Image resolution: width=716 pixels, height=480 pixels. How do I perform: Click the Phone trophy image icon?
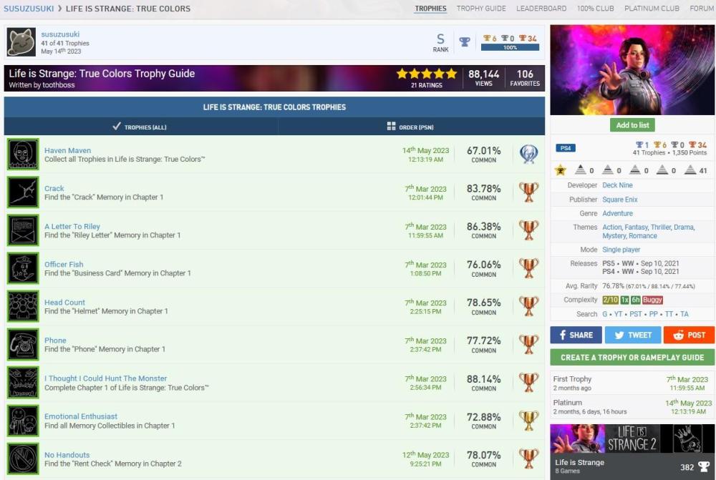pyautogui.click(x=23, y=344)
